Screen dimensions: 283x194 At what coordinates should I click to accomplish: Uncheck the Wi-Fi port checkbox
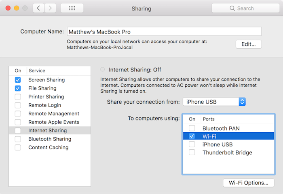tap(192, 136)
